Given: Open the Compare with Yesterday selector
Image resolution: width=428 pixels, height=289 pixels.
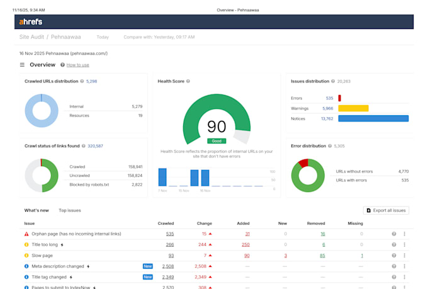Looking at the screenshot, I should [159, 37].
